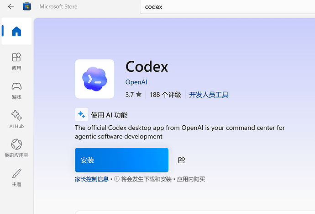Image resolution: width=315 pixels, height=214 pixels.
Task: Open the Home tab in the sidebar
Action: [16, 31]
